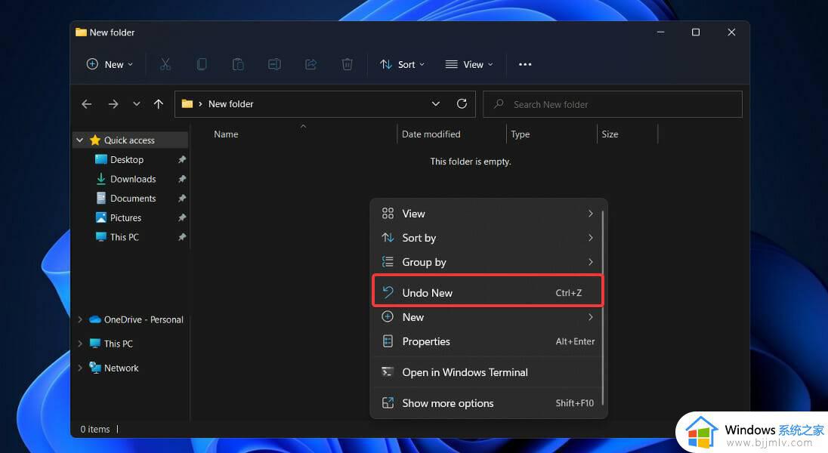Expand OneDrive - Personal node

[80, 319]
